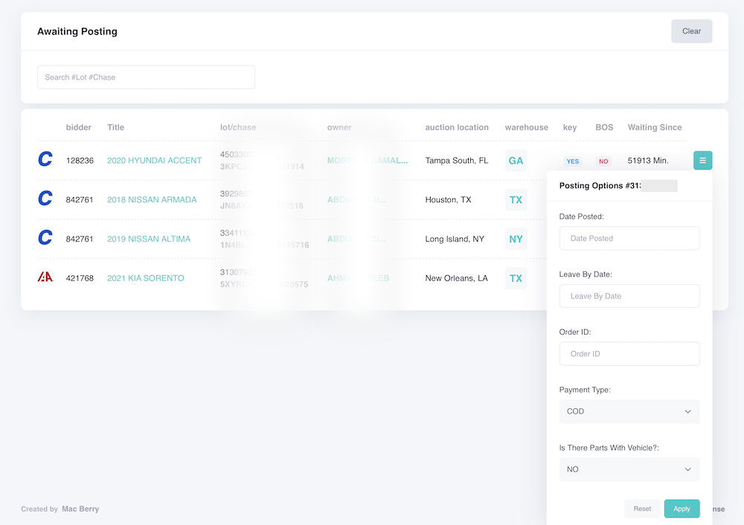Click the Leave By Date input
The height and width of the screenshot is (525, 744).
coord(629,296)
